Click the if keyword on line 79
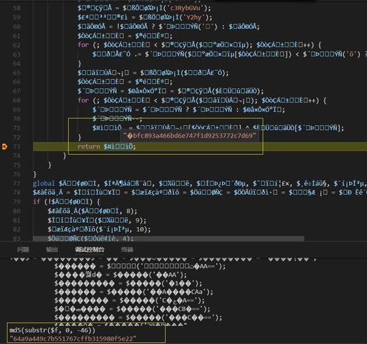Screen dimensions: 367x344 [x=36, y=202]
